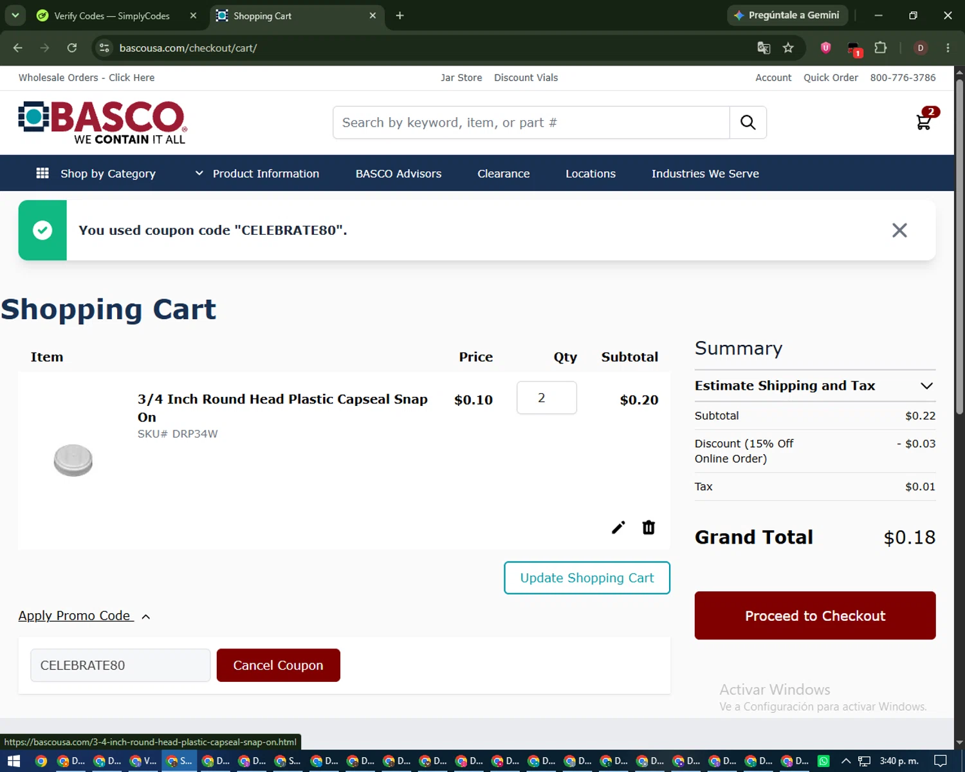This screenshot has width=965, height=772.
Task: Click the taskbar clock 3:40 p. m.
Action: pos(899,761)
